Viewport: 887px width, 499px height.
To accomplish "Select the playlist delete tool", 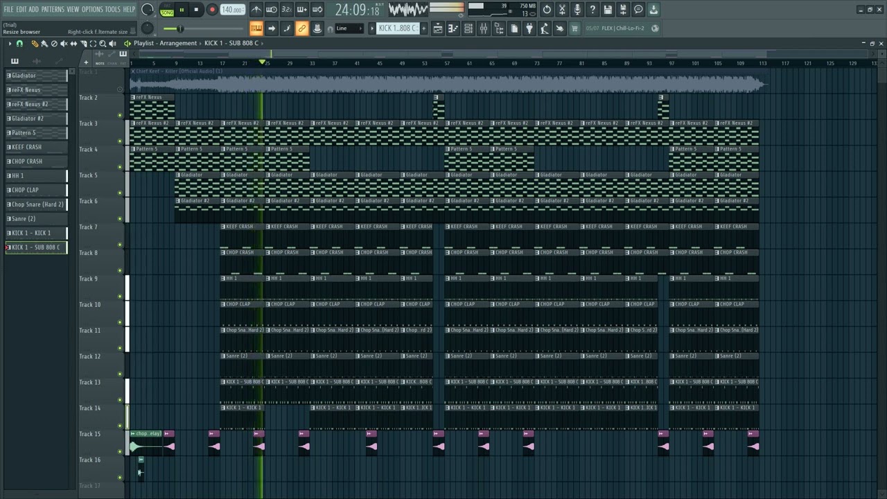I will 54,44.
